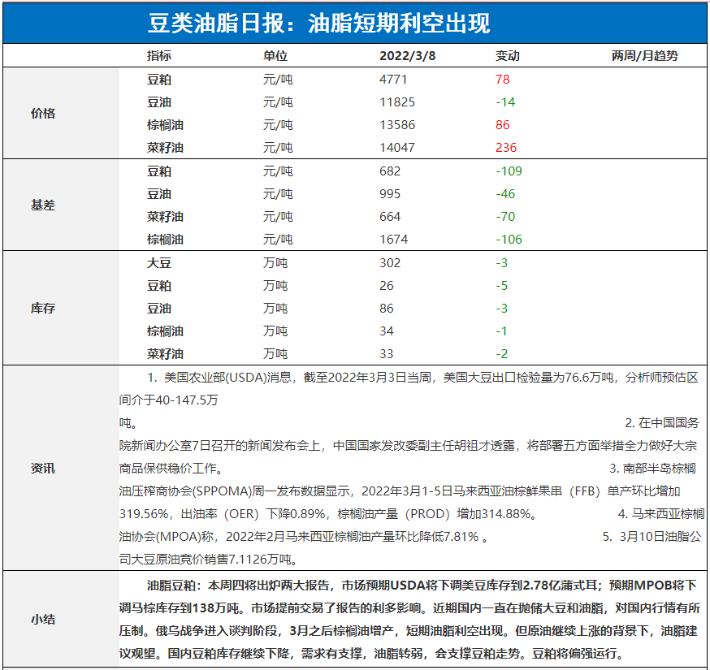Click the red change value 78
The height and width of the screenshot is (670, 710).
coord(503,80)
